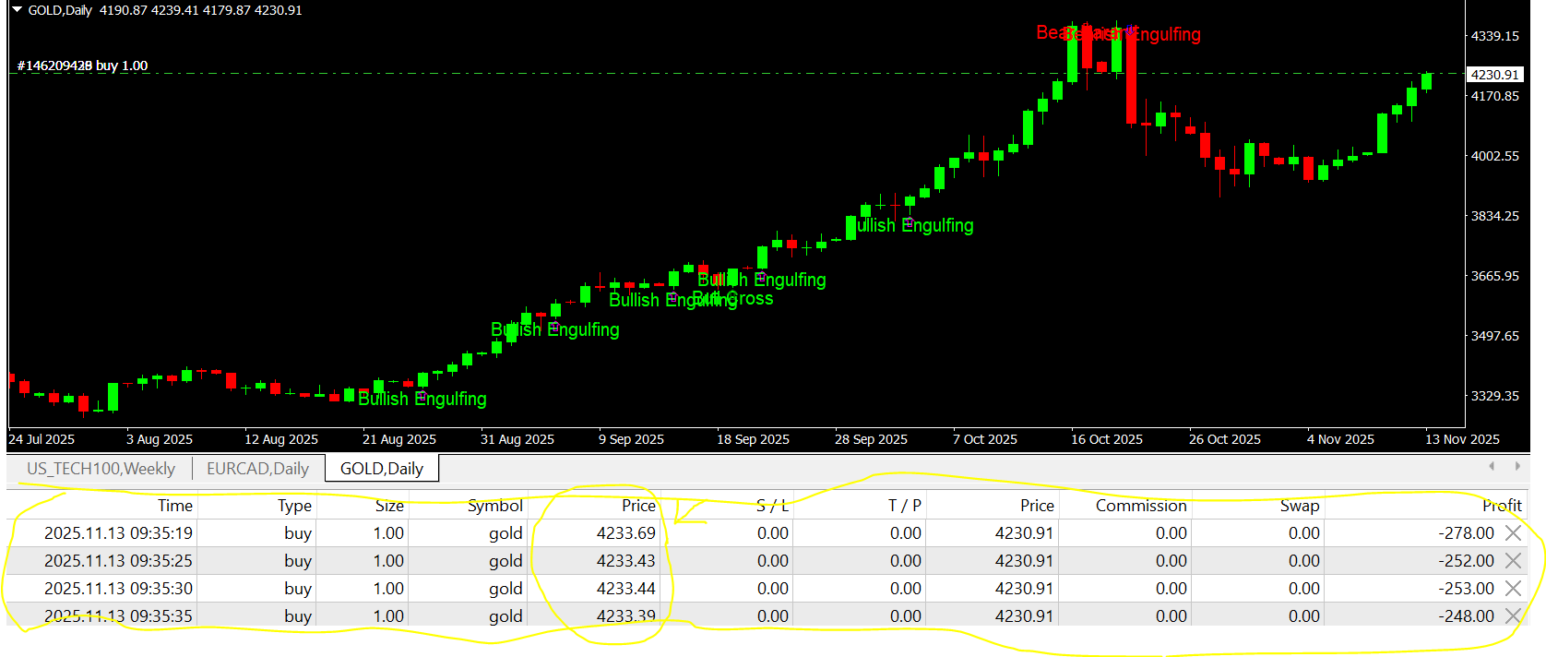Close the gold order opened at 09:35:30
The height and width of the screenshot is (657, 1546).
[x=1513, y=588]
